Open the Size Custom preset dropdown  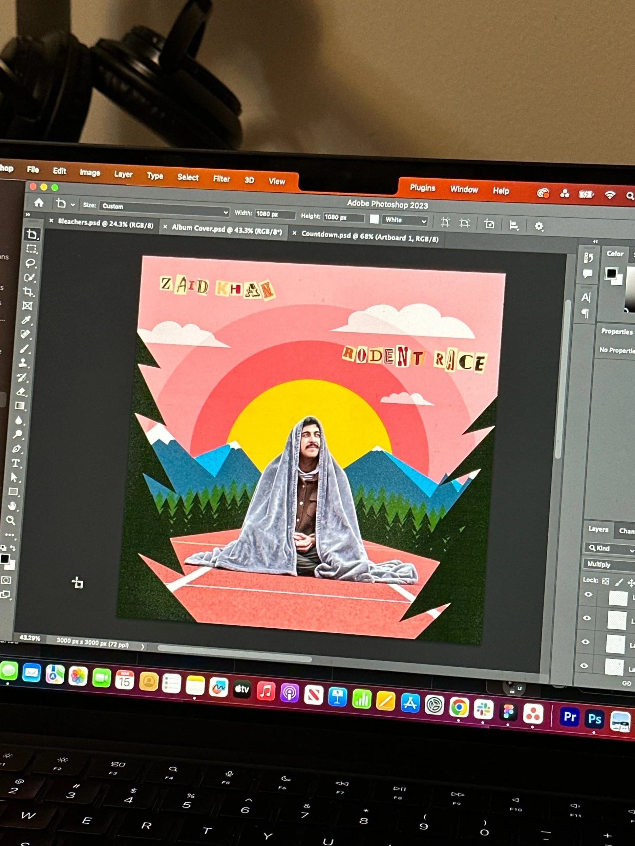pos(164,209)
